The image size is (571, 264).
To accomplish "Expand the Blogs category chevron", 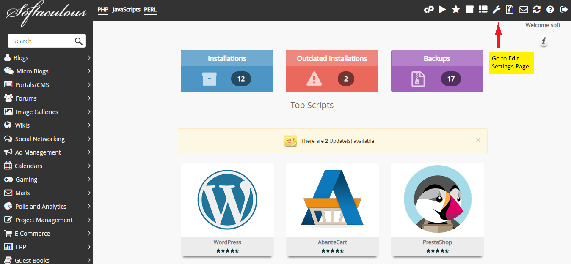I will [x=89, y=57].
